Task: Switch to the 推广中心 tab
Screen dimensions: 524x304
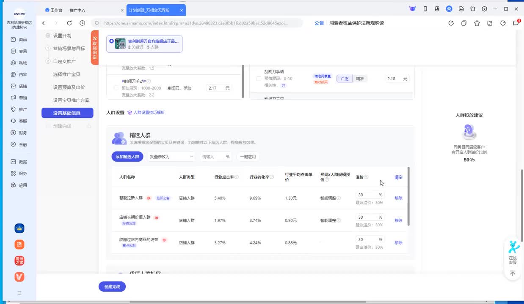Action: 77,10
